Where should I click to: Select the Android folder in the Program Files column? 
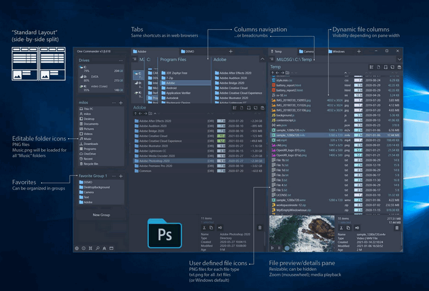[x=186, y=88]
